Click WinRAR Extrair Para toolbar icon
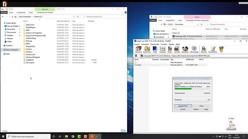 click(147, 49)
